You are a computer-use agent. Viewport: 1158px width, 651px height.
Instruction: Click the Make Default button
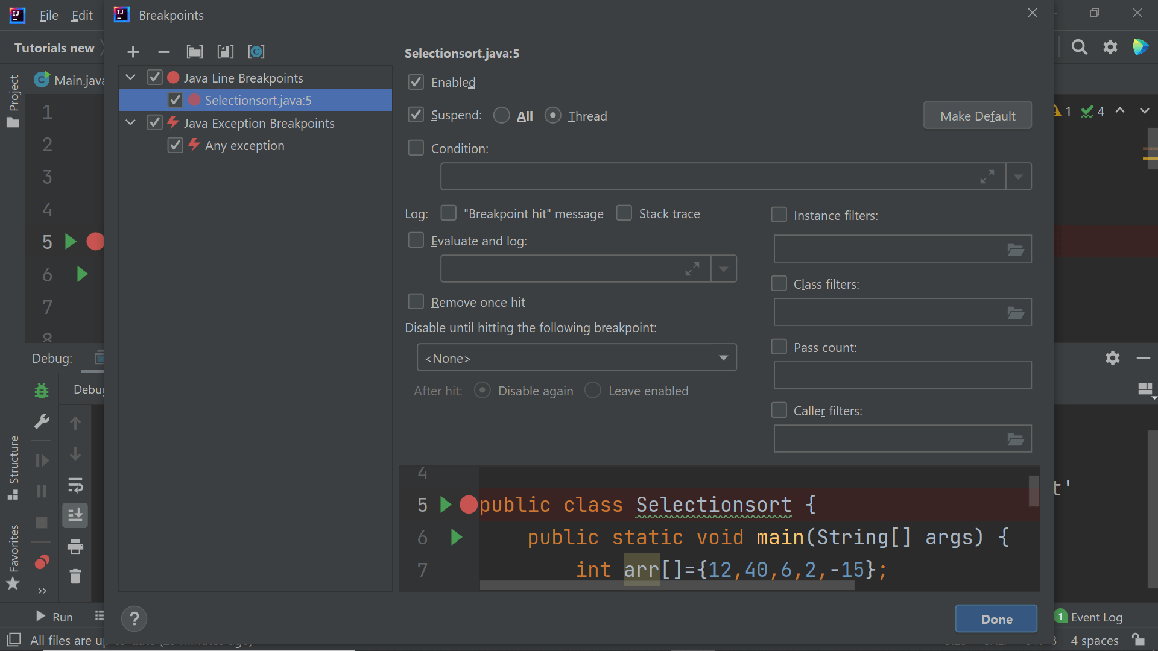pos(977,115)
